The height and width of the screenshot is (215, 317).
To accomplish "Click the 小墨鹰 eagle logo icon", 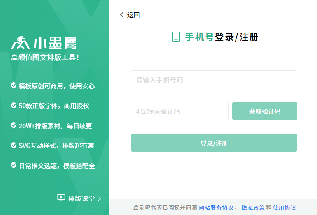I will tap(20, 43).
